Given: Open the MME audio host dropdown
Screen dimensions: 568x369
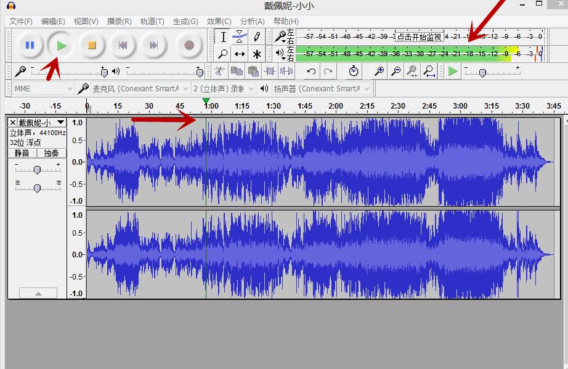Looking at the screenshot, I should point(43,89).
